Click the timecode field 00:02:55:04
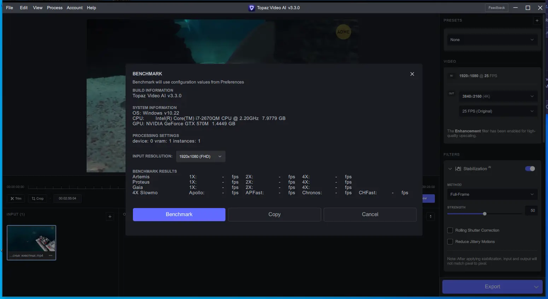 pos(68,199)
